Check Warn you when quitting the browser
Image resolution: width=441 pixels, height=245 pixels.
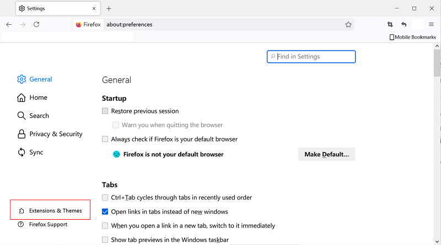click(116, 125)
